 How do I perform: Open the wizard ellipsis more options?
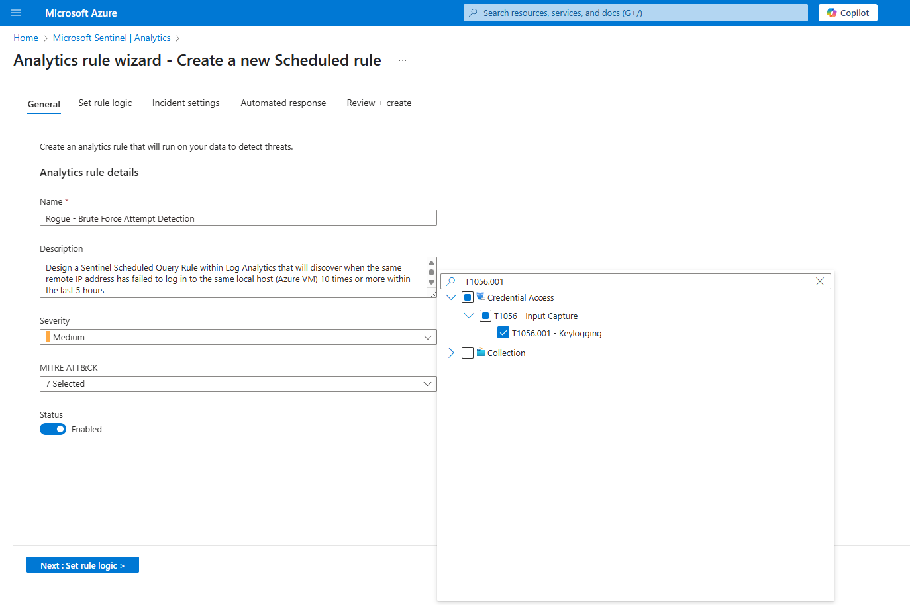pyautogui.click(x=403, y=60)
